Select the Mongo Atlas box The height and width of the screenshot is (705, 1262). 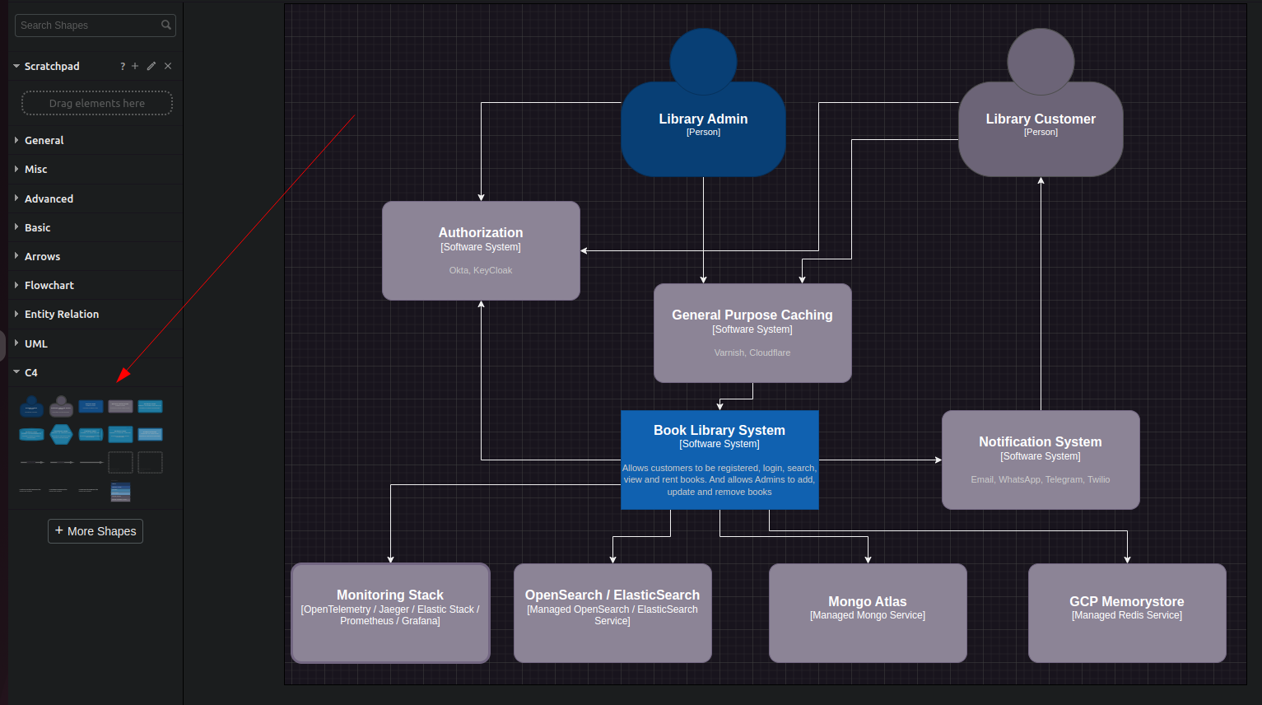(x=868, y=613)
